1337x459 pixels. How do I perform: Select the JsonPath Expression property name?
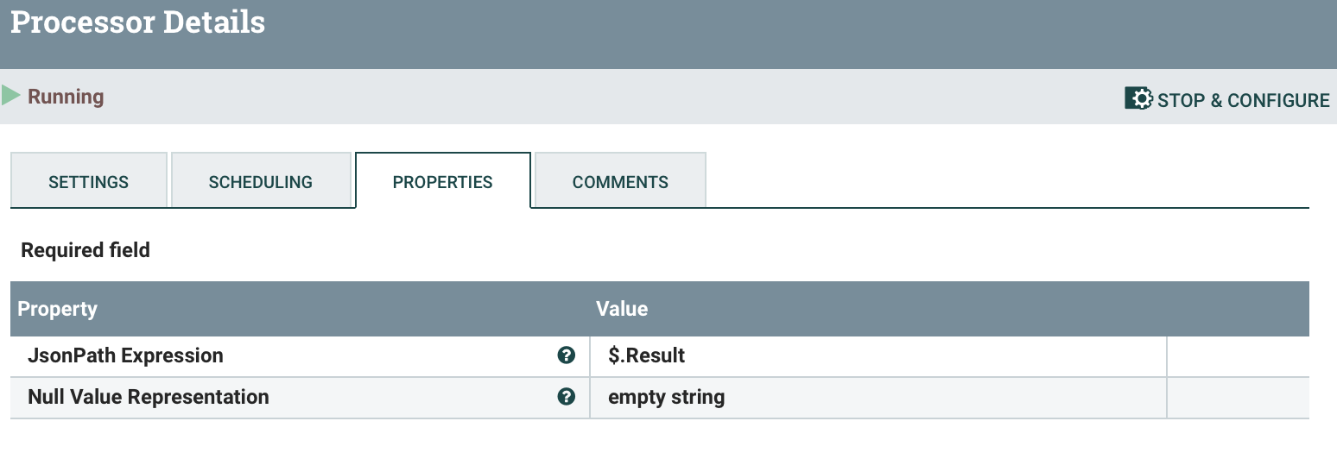click(125, 355)
